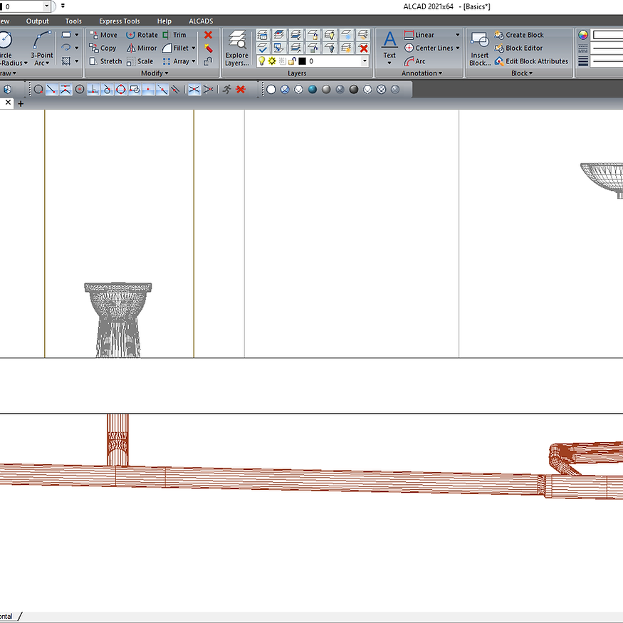Click the red X delete icon in Modify
The width and height of the screenshot is (623, 623).
(x=208, y=35)
